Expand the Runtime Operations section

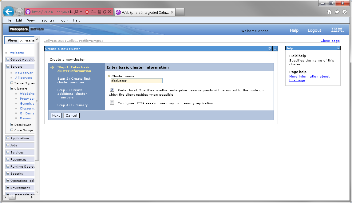point(8,166)
